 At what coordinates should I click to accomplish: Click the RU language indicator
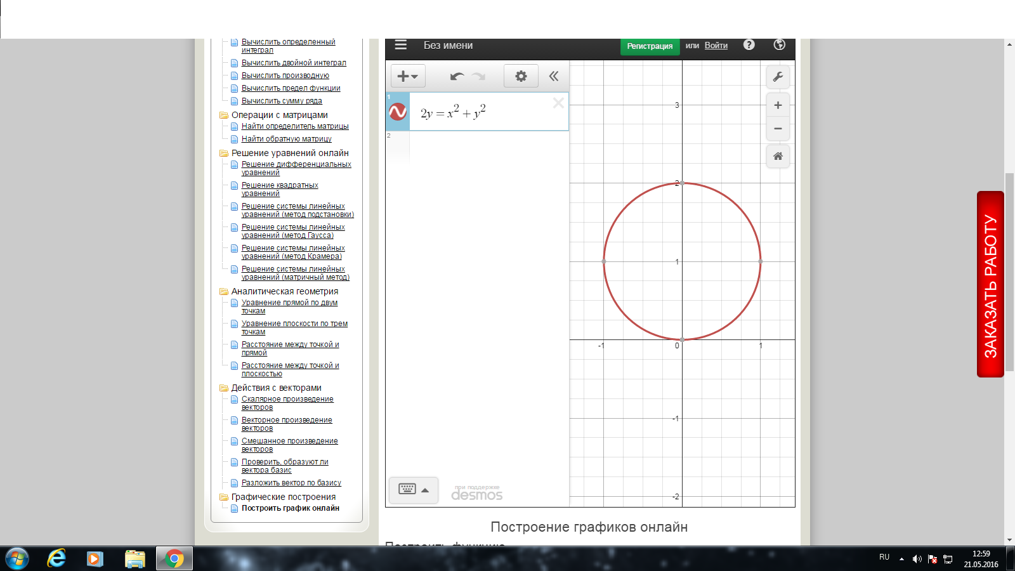884,557
